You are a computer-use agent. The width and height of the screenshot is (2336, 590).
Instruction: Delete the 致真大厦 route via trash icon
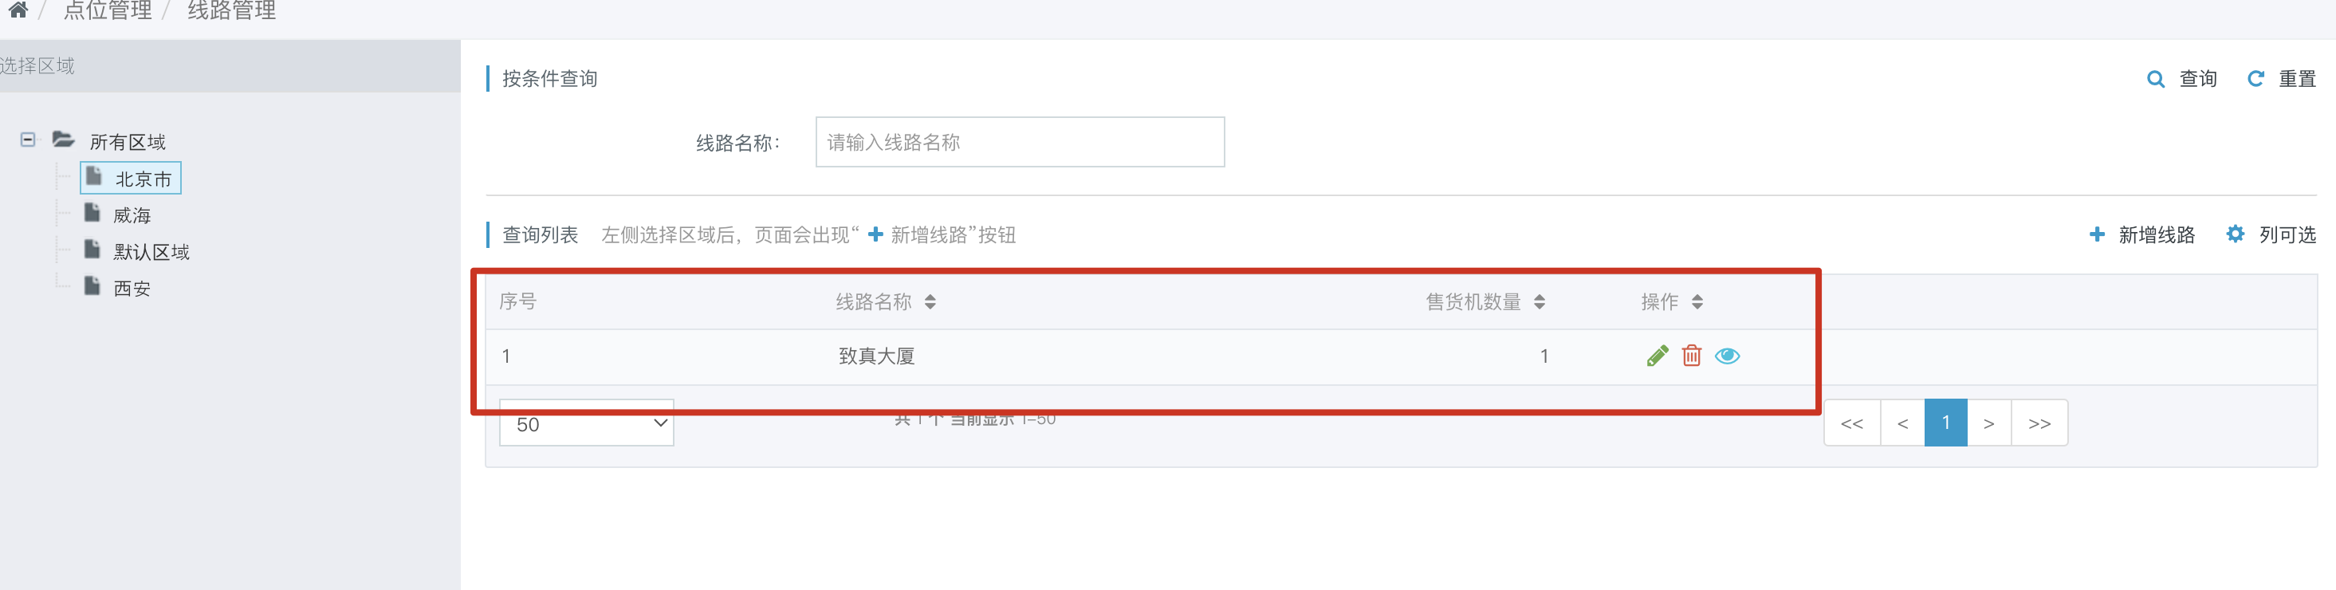click(1691, 356)
